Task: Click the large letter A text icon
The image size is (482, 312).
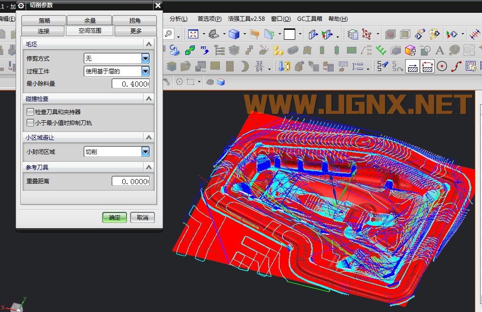Action: tap(439, 50)
